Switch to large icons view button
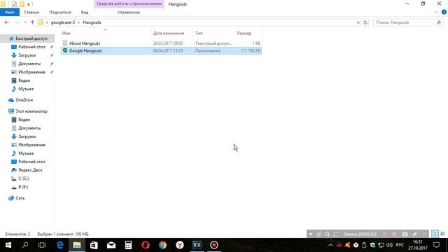Image resolution: width=448 pixels, height=252 pixels. pos(442,234)
